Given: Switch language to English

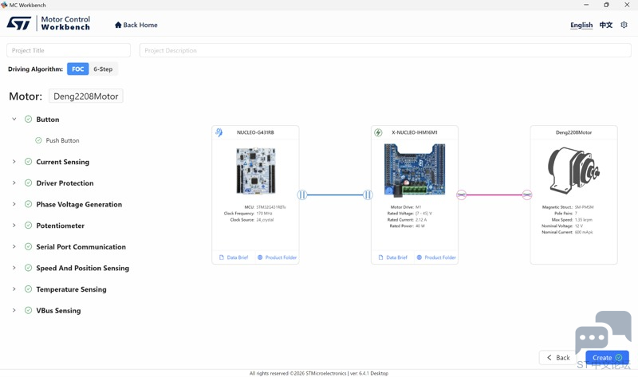Looking at the screenshot, I should [581, 25].
